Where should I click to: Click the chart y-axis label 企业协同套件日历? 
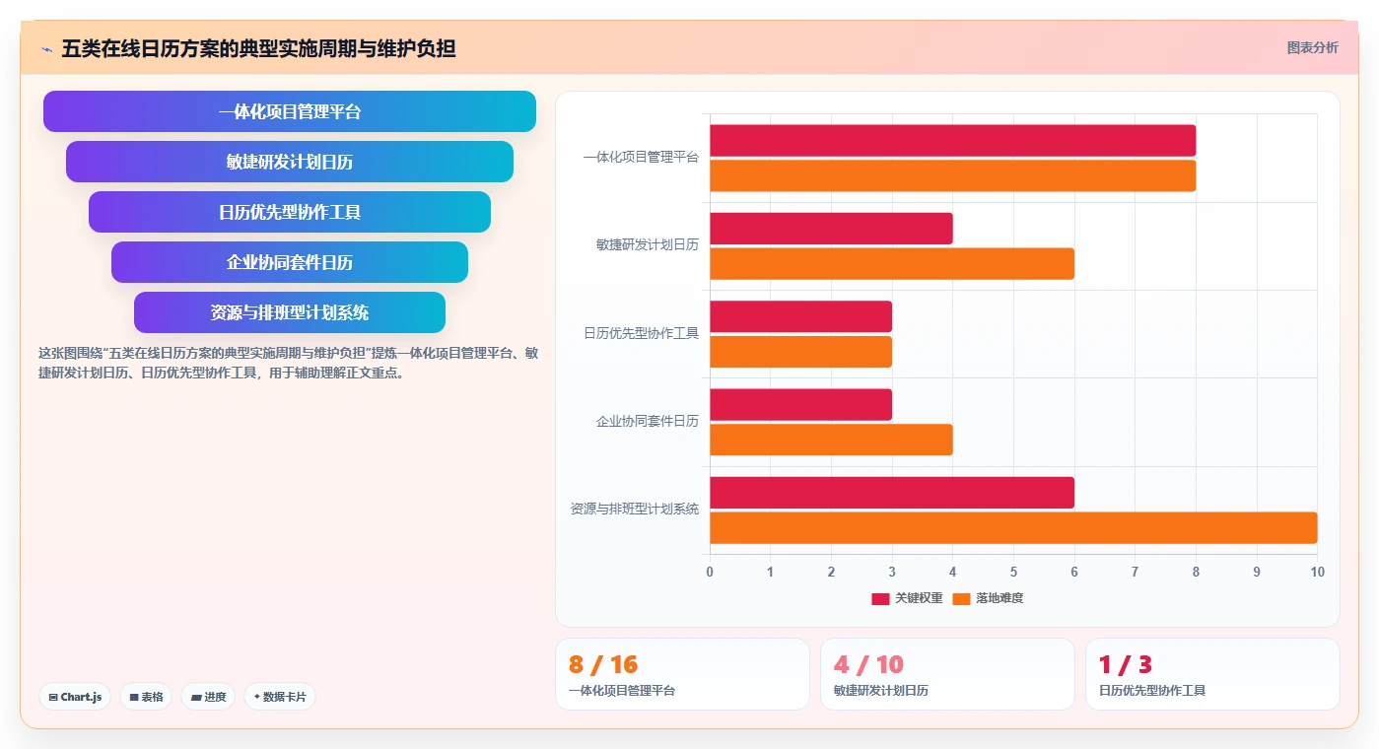648,421
